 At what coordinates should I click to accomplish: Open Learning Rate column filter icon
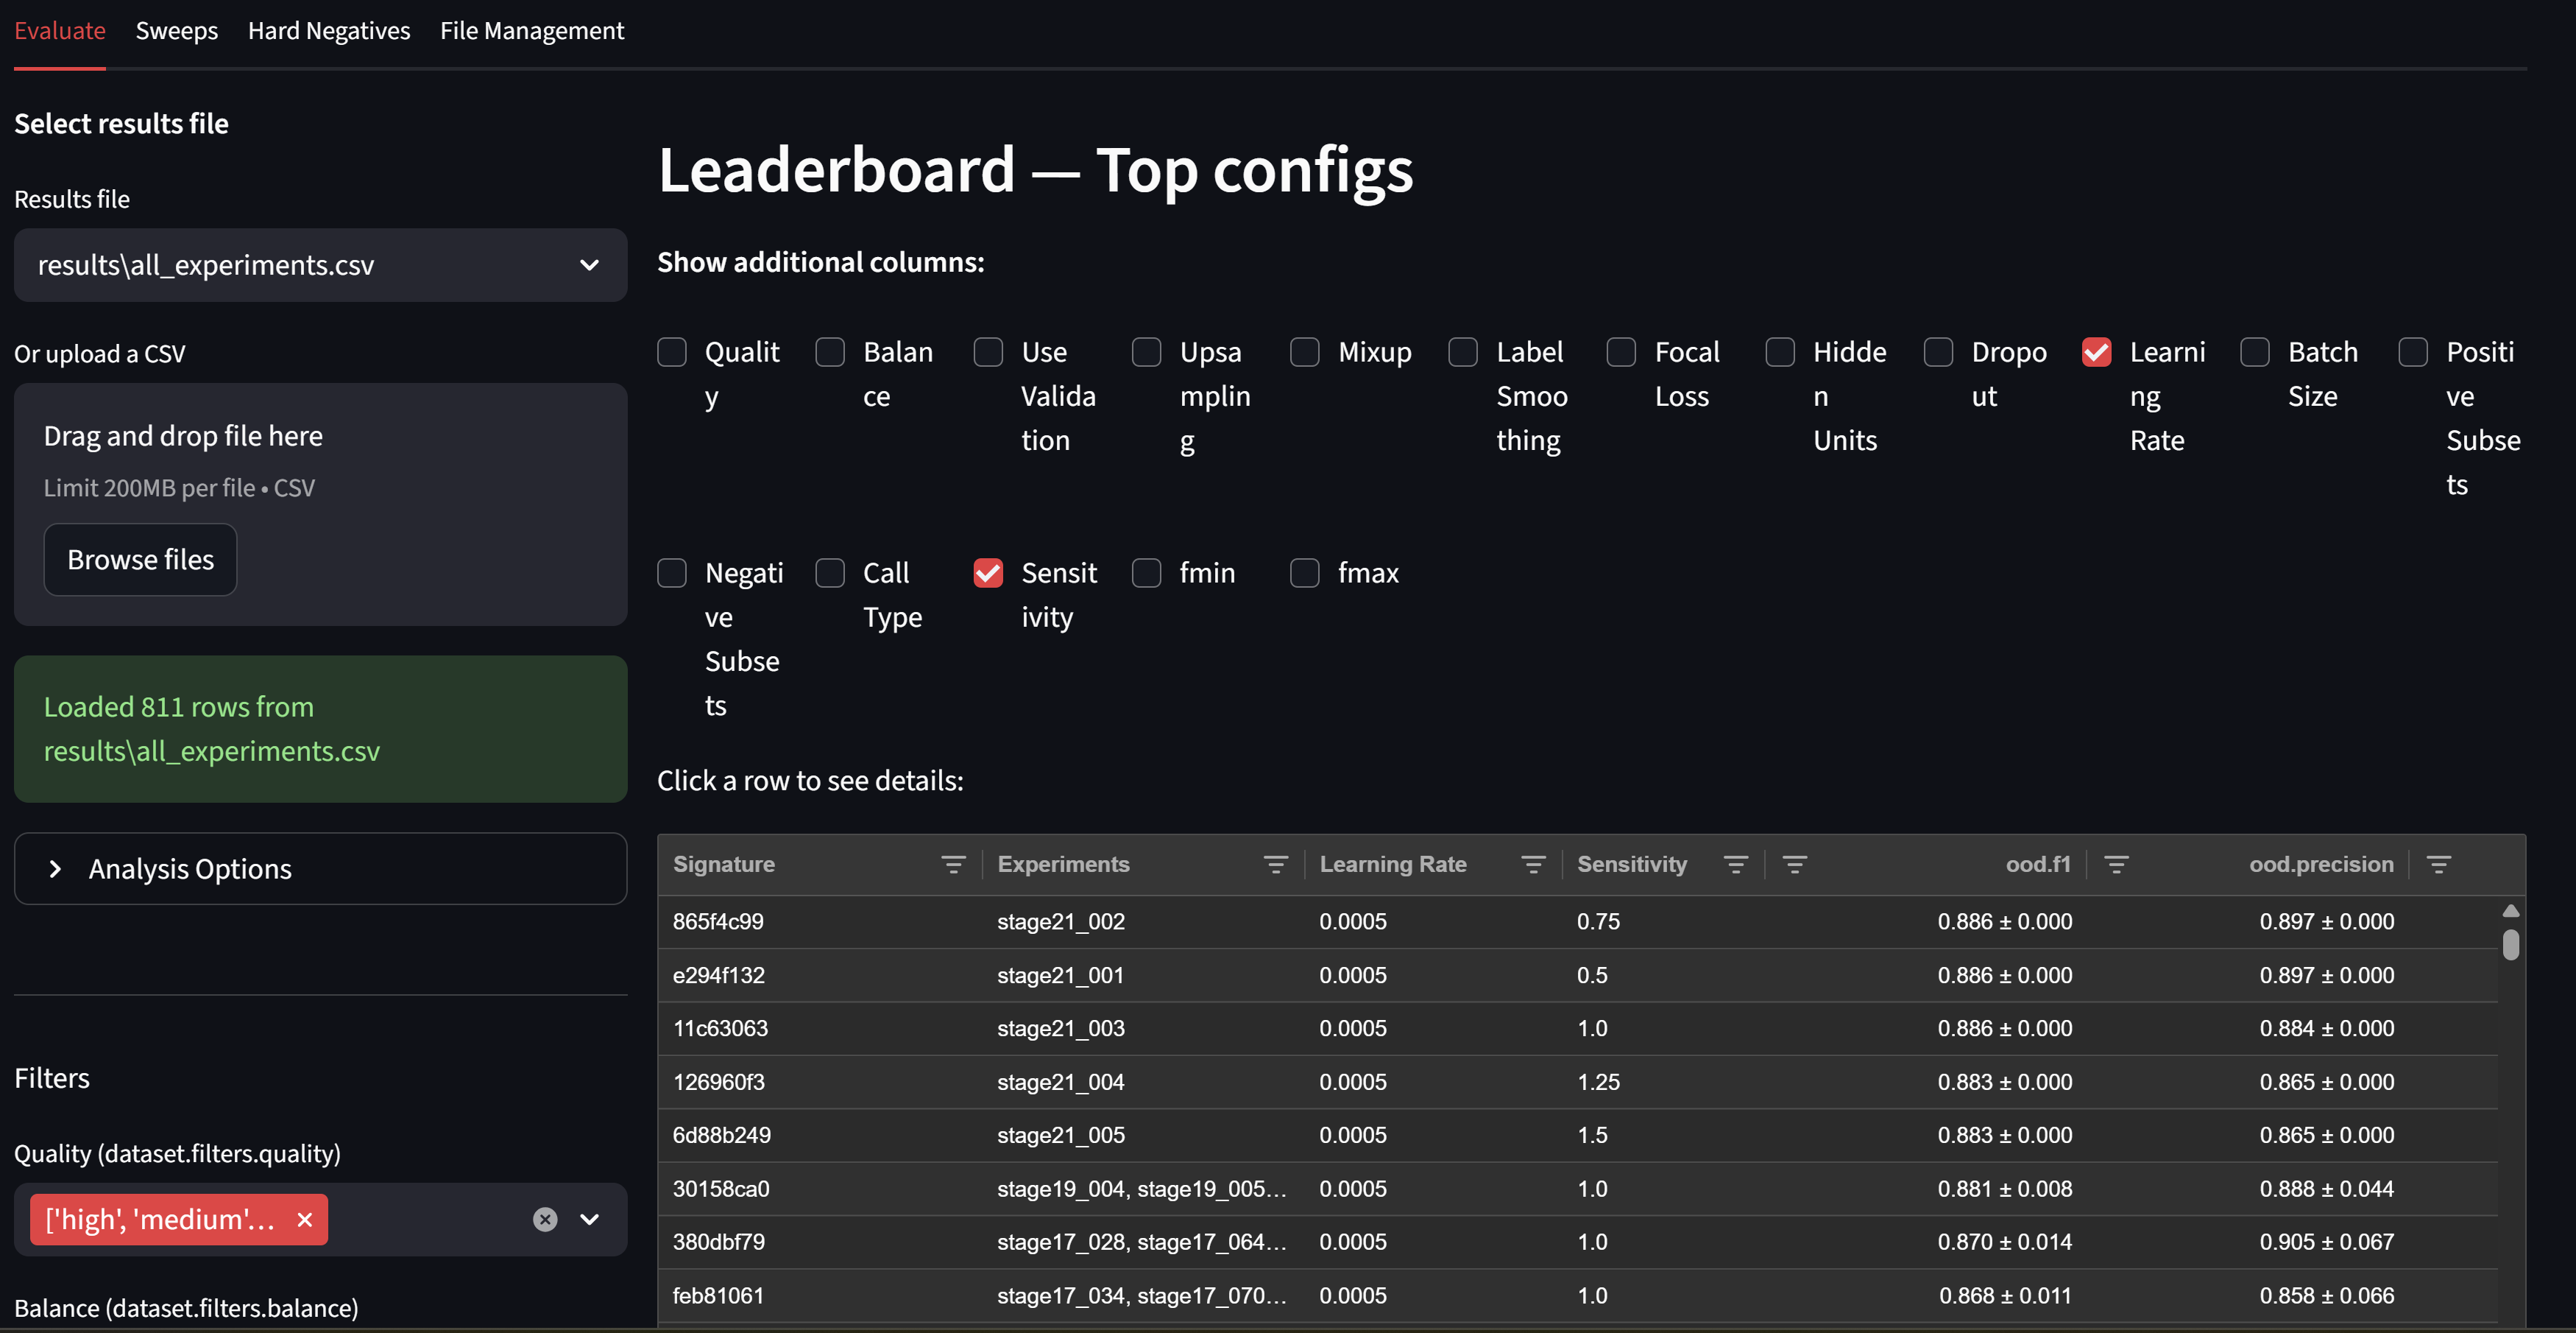coord(1533,865)
